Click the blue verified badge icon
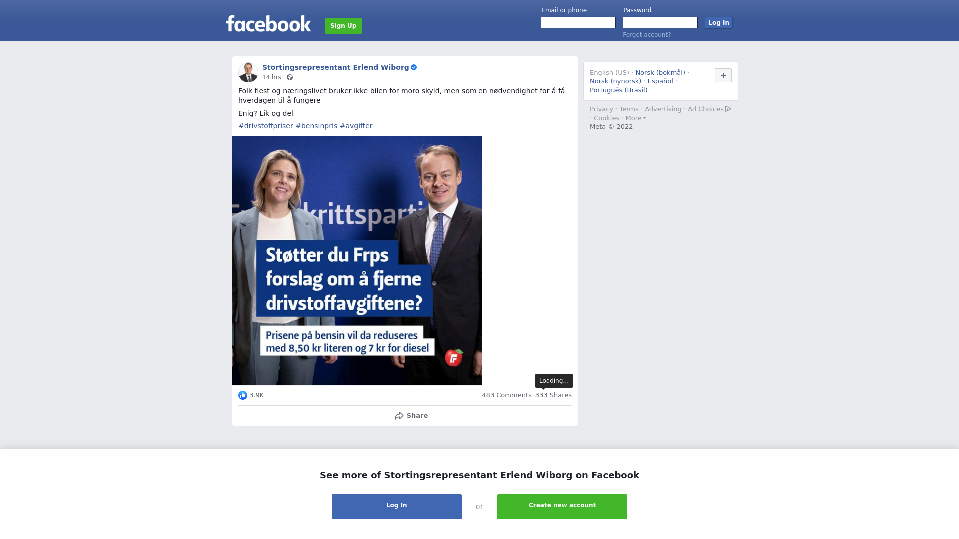The height and width of the screenshot is (539, 959). click(x=414, y=67)
